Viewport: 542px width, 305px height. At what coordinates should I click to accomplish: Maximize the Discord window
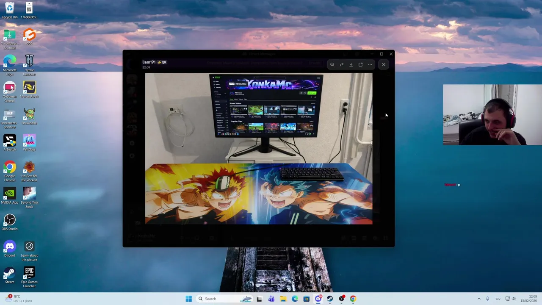click(x=382, y=54)
